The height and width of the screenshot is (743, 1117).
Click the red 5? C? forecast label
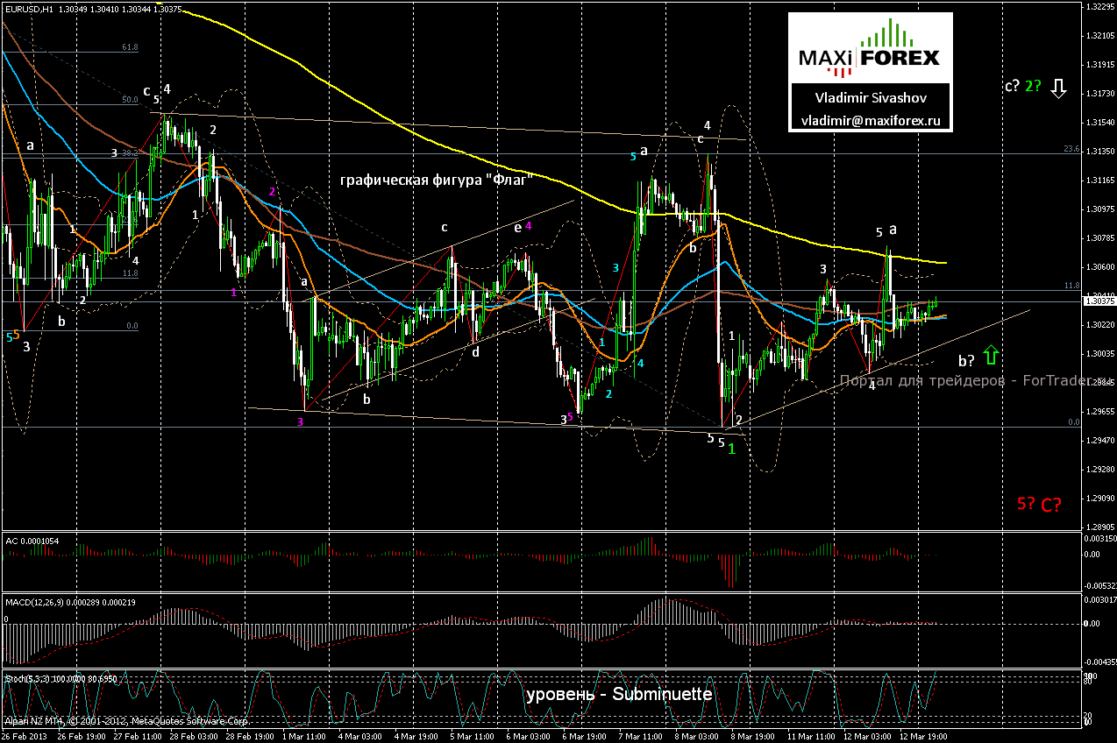pos(1039,504)
